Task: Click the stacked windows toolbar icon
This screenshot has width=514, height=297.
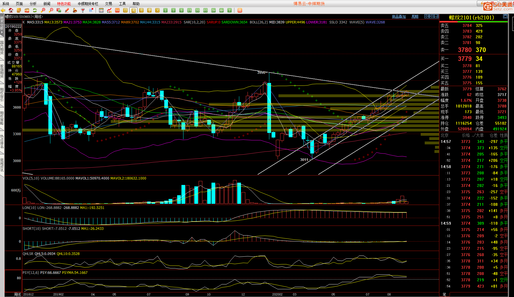Action: (59, 10)
